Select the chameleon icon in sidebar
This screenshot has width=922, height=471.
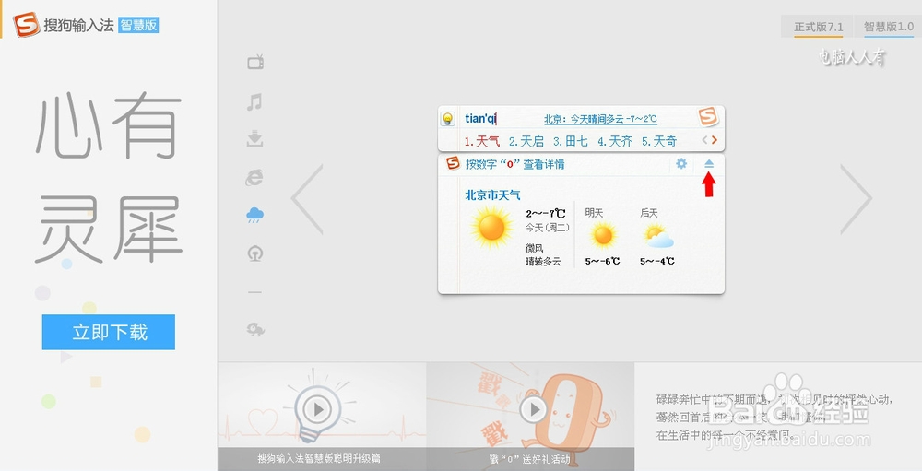coord(255,329)
